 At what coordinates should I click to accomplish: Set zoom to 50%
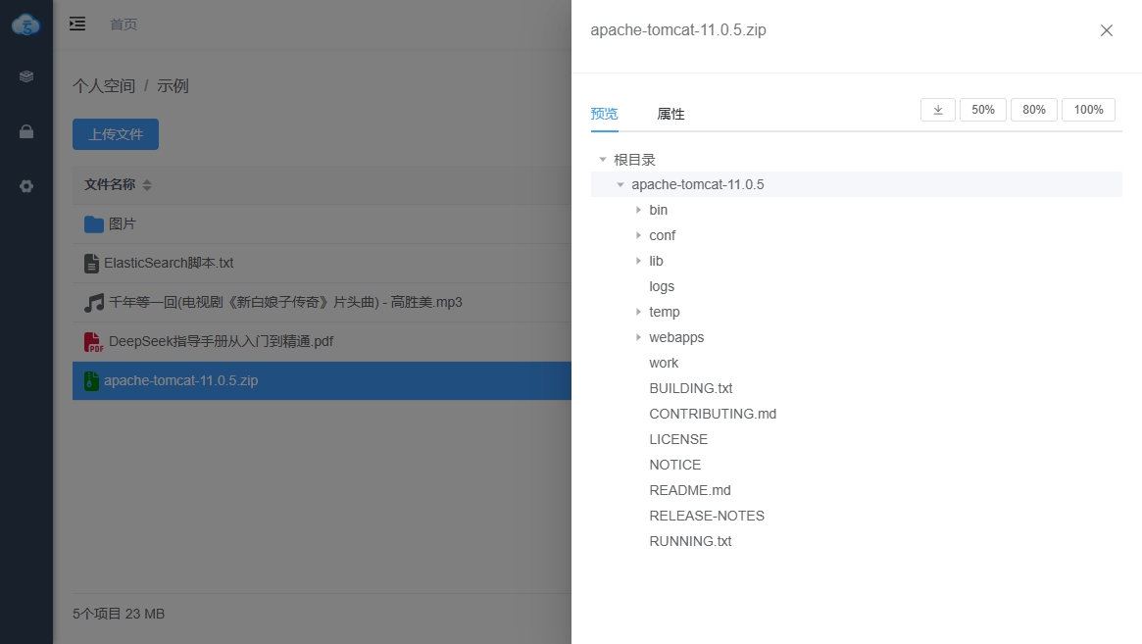[x=982, y=109]
